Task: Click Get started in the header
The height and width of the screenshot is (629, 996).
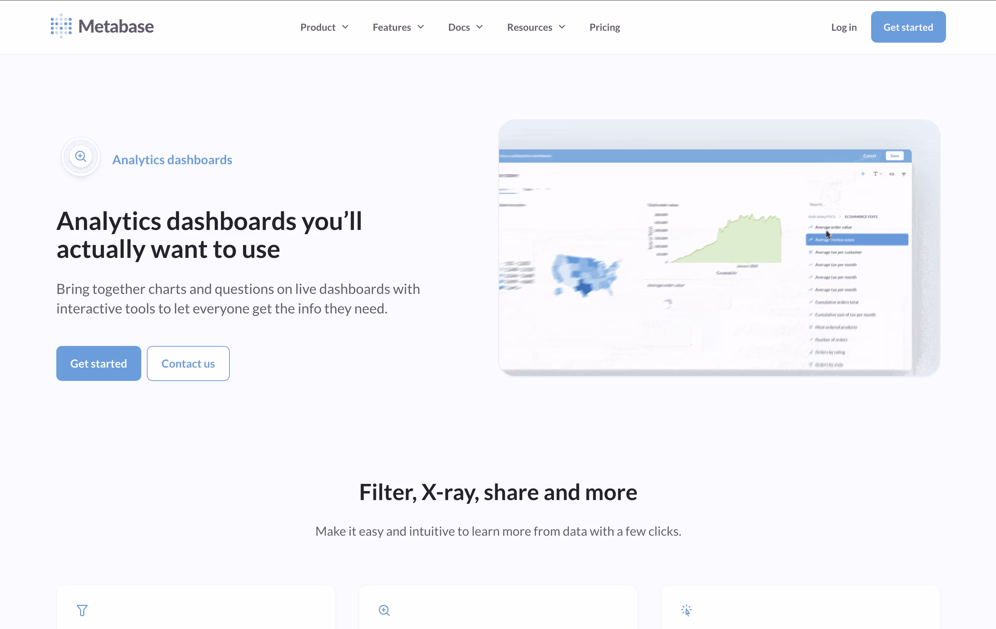Action: tap(908, 27)
